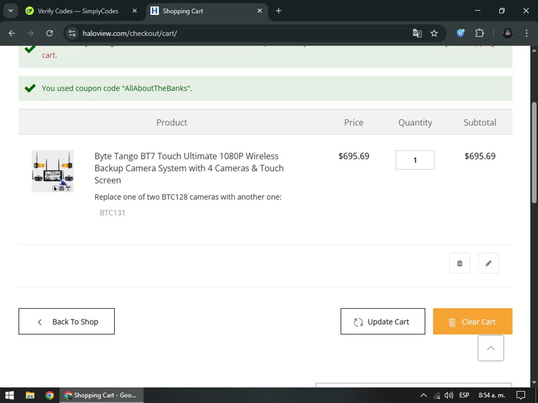
Task: Close the Shopping Cart tab
Action: pyautogui.click(x=260, y=11)
